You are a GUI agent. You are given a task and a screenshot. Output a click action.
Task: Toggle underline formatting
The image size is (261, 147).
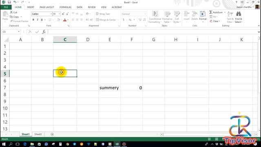click(x=42, y=20)
